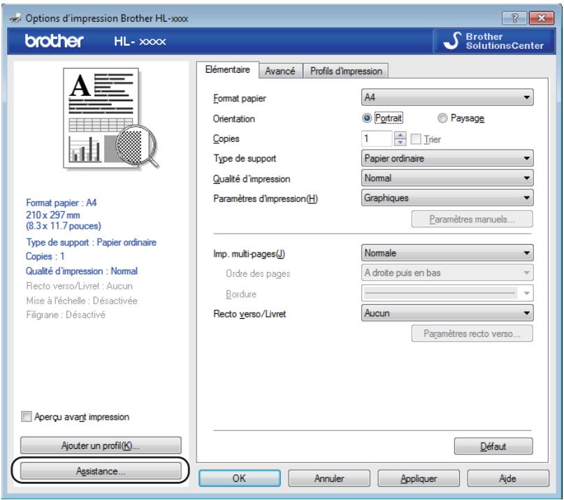Toggle Aperçu avant impression checkbox

pos(27,417)
